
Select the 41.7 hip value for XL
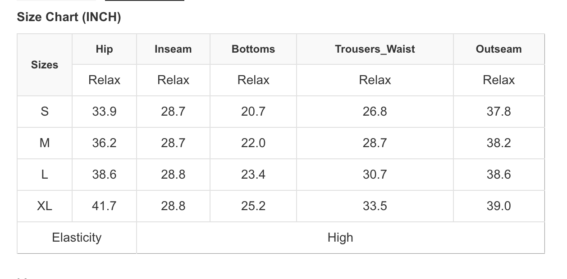[104, 206]
